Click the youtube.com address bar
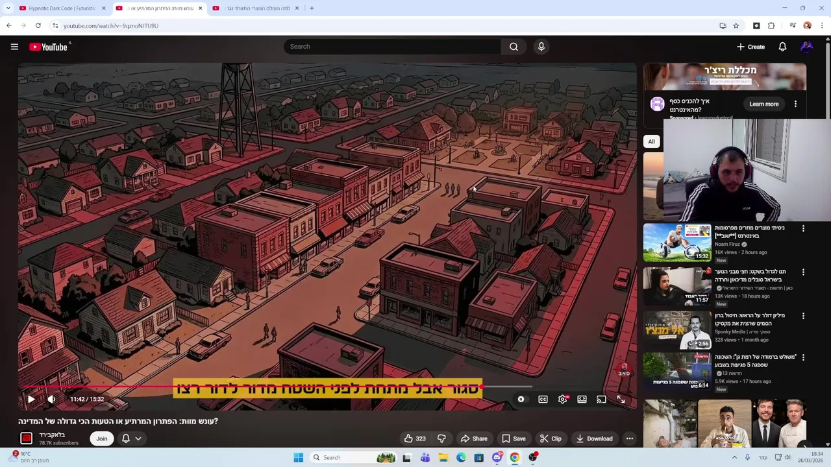The width and height of the screenshot is (831, 467). click(x=383, y=26)
